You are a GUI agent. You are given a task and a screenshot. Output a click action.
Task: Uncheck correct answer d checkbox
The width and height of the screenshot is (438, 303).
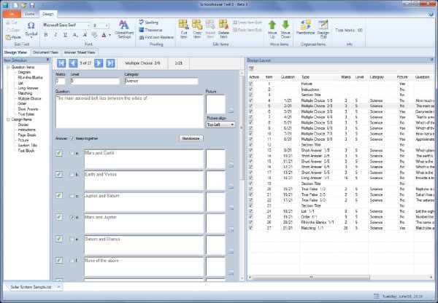point(72,217)
